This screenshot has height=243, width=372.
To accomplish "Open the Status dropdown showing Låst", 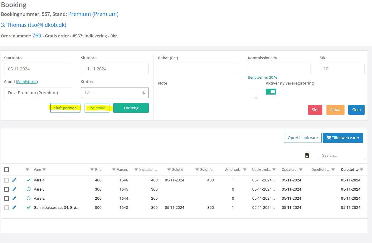I will (115, 93).
